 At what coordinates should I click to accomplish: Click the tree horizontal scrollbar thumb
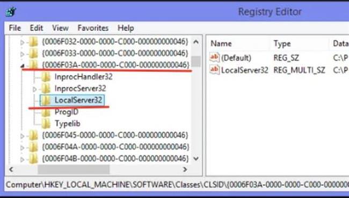pos(74,170)
